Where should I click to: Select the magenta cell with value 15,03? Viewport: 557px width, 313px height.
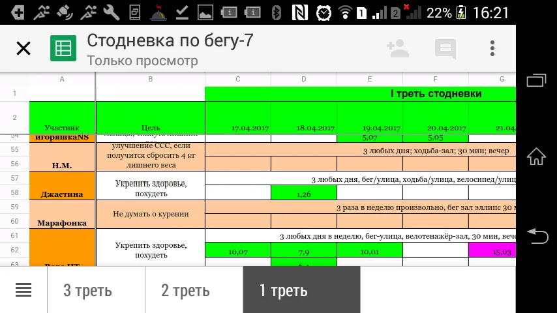coord(492,250)
